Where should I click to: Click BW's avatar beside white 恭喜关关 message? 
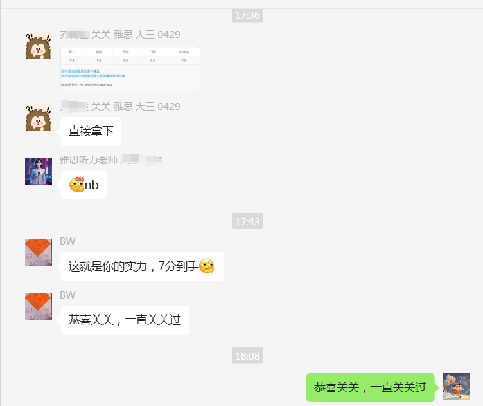tap(39, 306)
